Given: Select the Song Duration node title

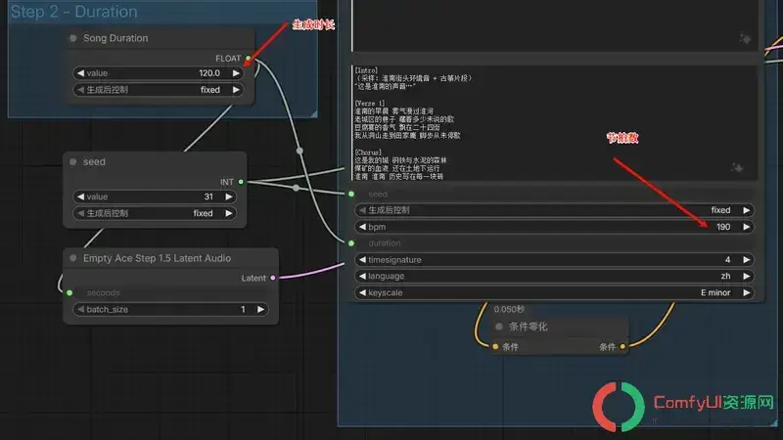Looking at the screenshot, I should (115, 38).
